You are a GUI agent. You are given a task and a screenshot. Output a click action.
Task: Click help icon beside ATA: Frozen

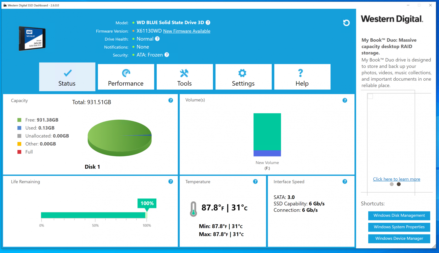[x=167, y=55]
